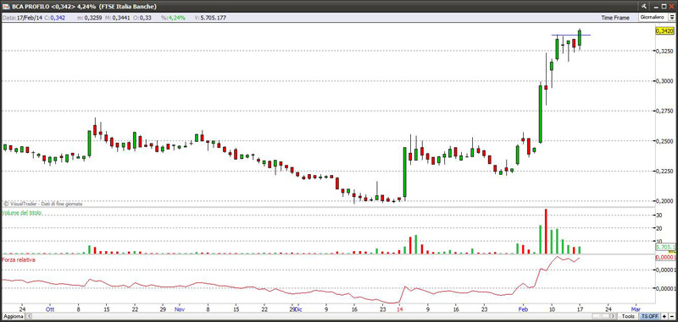Click the m: 0,3259 minimum value
This screenshot has width=678, height=322.
pos(90,18)
